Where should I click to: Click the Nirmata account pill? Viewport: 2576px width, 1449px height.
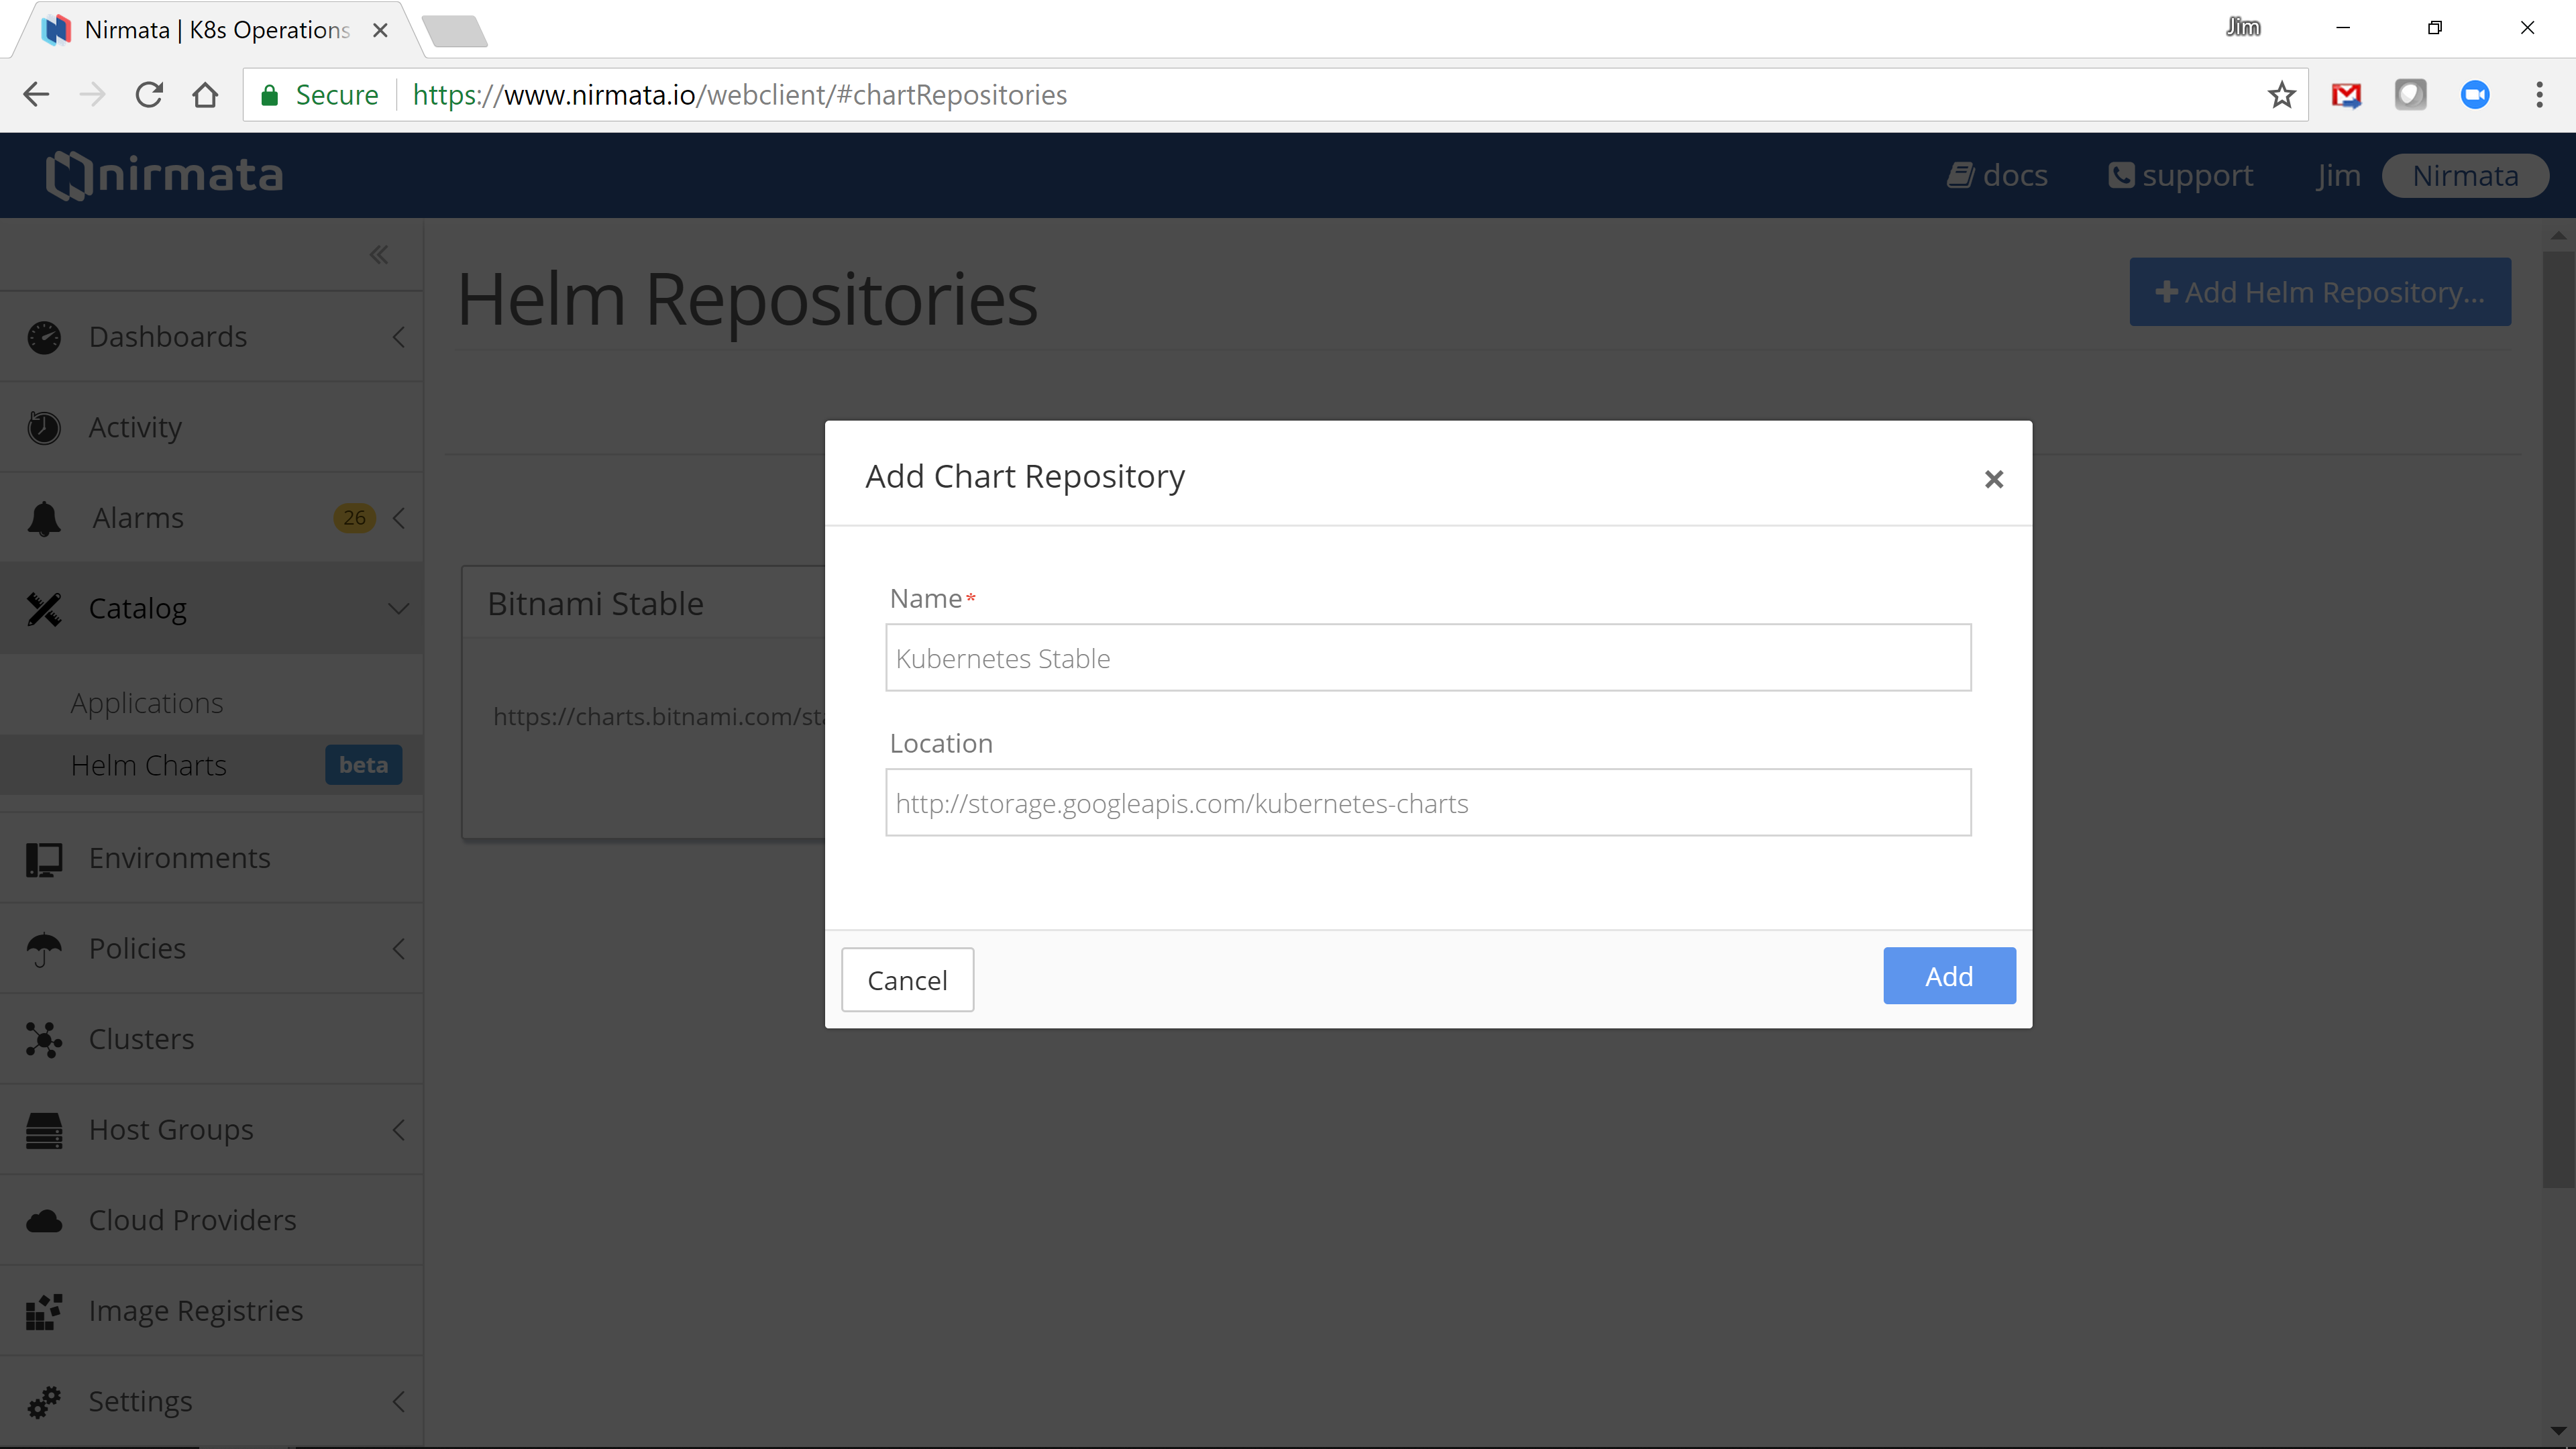click(2465, 176)
